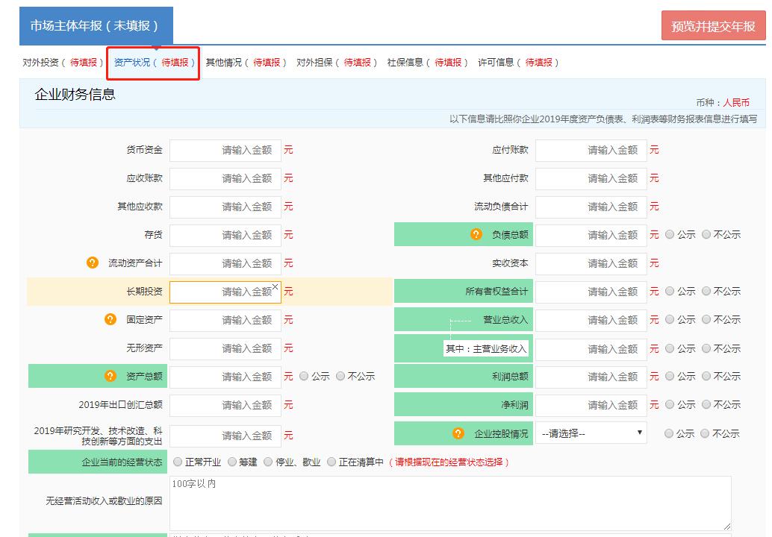Focus the 利润总额 amount field
The width and height of the screenshot is (772, 537).
tap(591, 377)
